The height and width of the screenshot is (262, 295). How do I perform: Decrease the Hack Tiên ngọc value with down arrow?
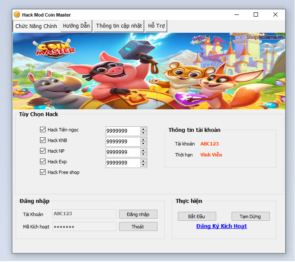tap(143, 133)
